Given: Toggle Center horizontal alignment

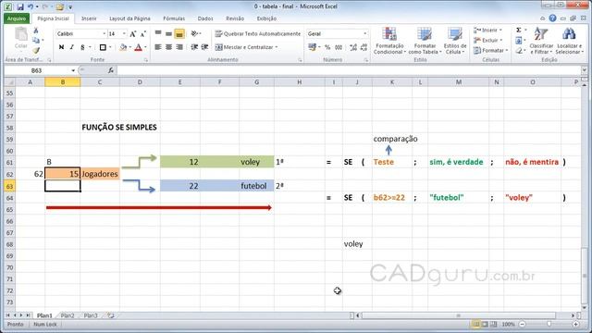Looking at the screenshot, I should [x=168, y=47].
